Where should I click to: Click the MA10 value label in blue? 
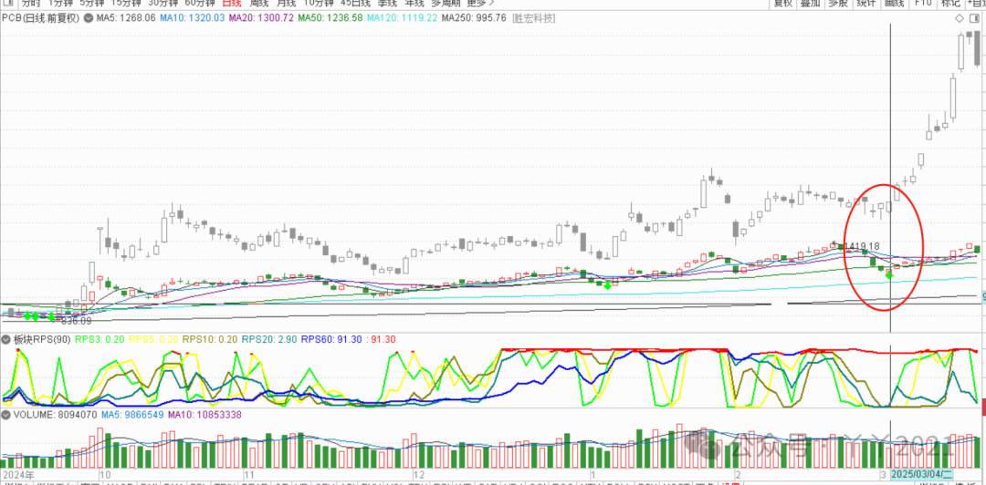(x=191, y=18)
